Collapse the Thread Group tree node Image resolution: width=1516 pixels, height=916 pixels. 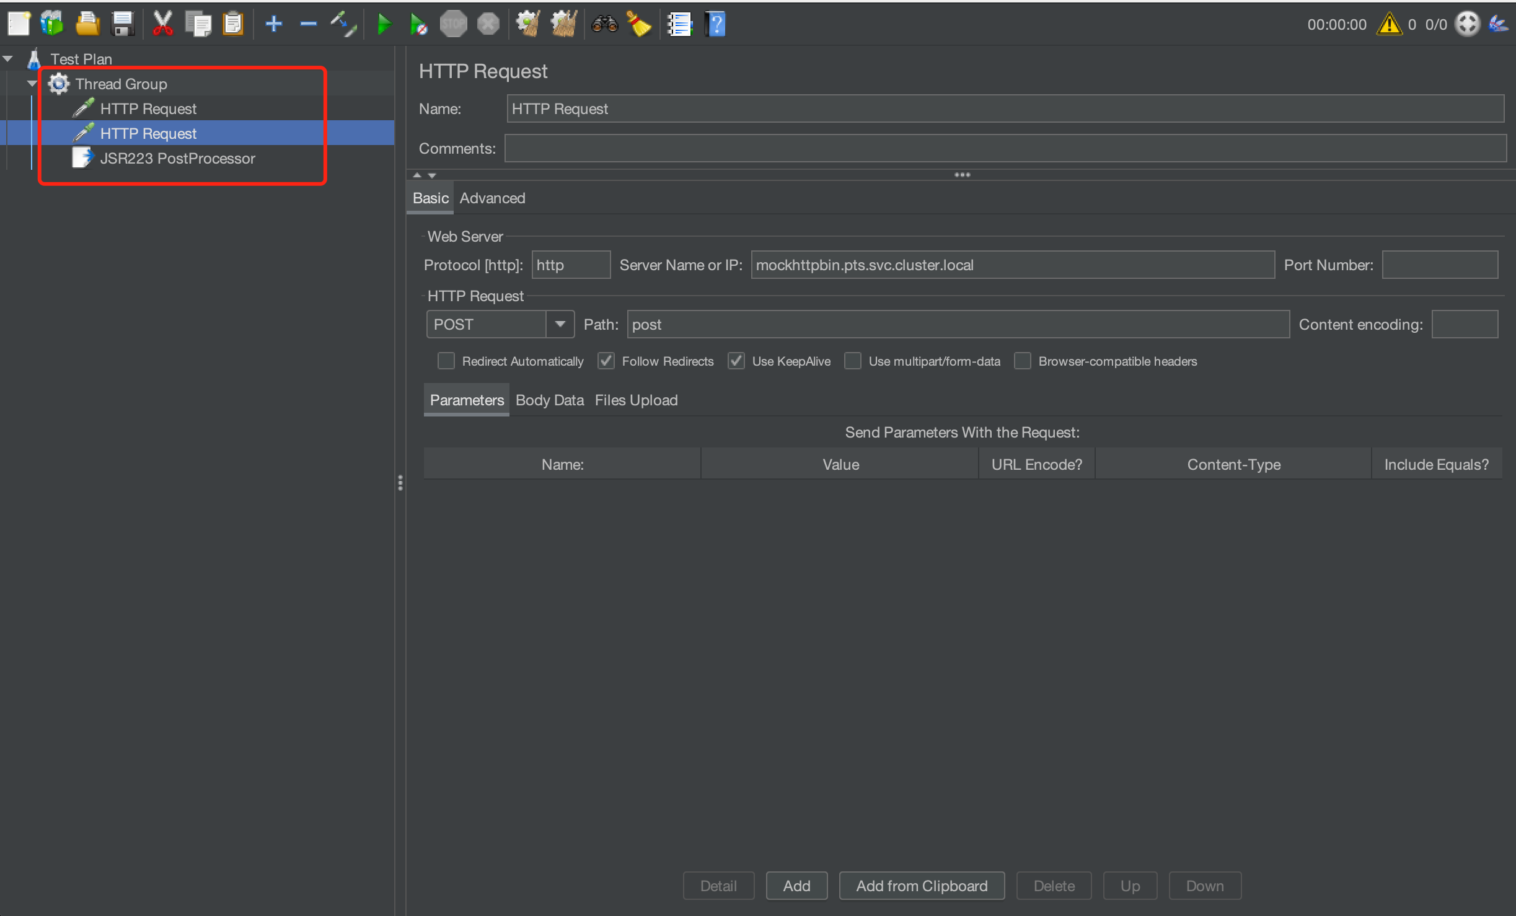point(32,84)
